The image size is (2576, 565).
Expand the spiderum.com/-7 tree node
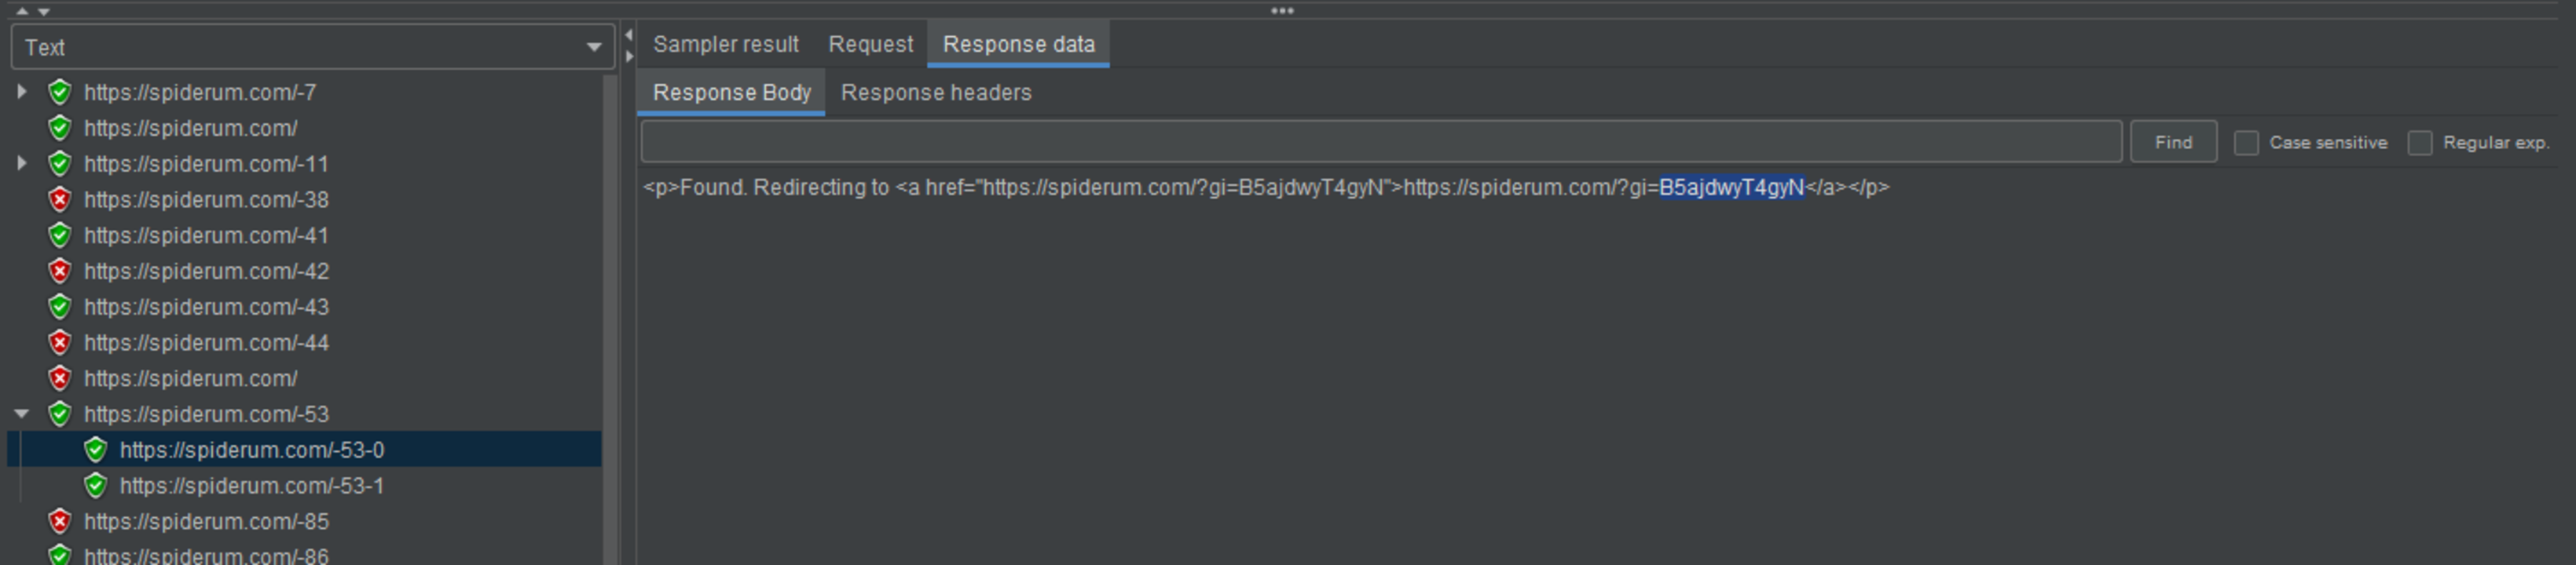[21, 92]
